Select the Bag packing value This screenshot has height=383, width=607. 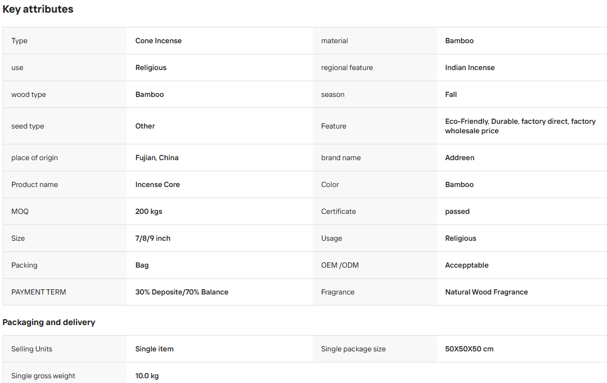point(142,266)
